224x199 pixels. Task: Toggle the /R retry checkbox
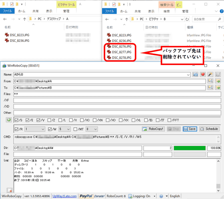click(x=16, y=129)
